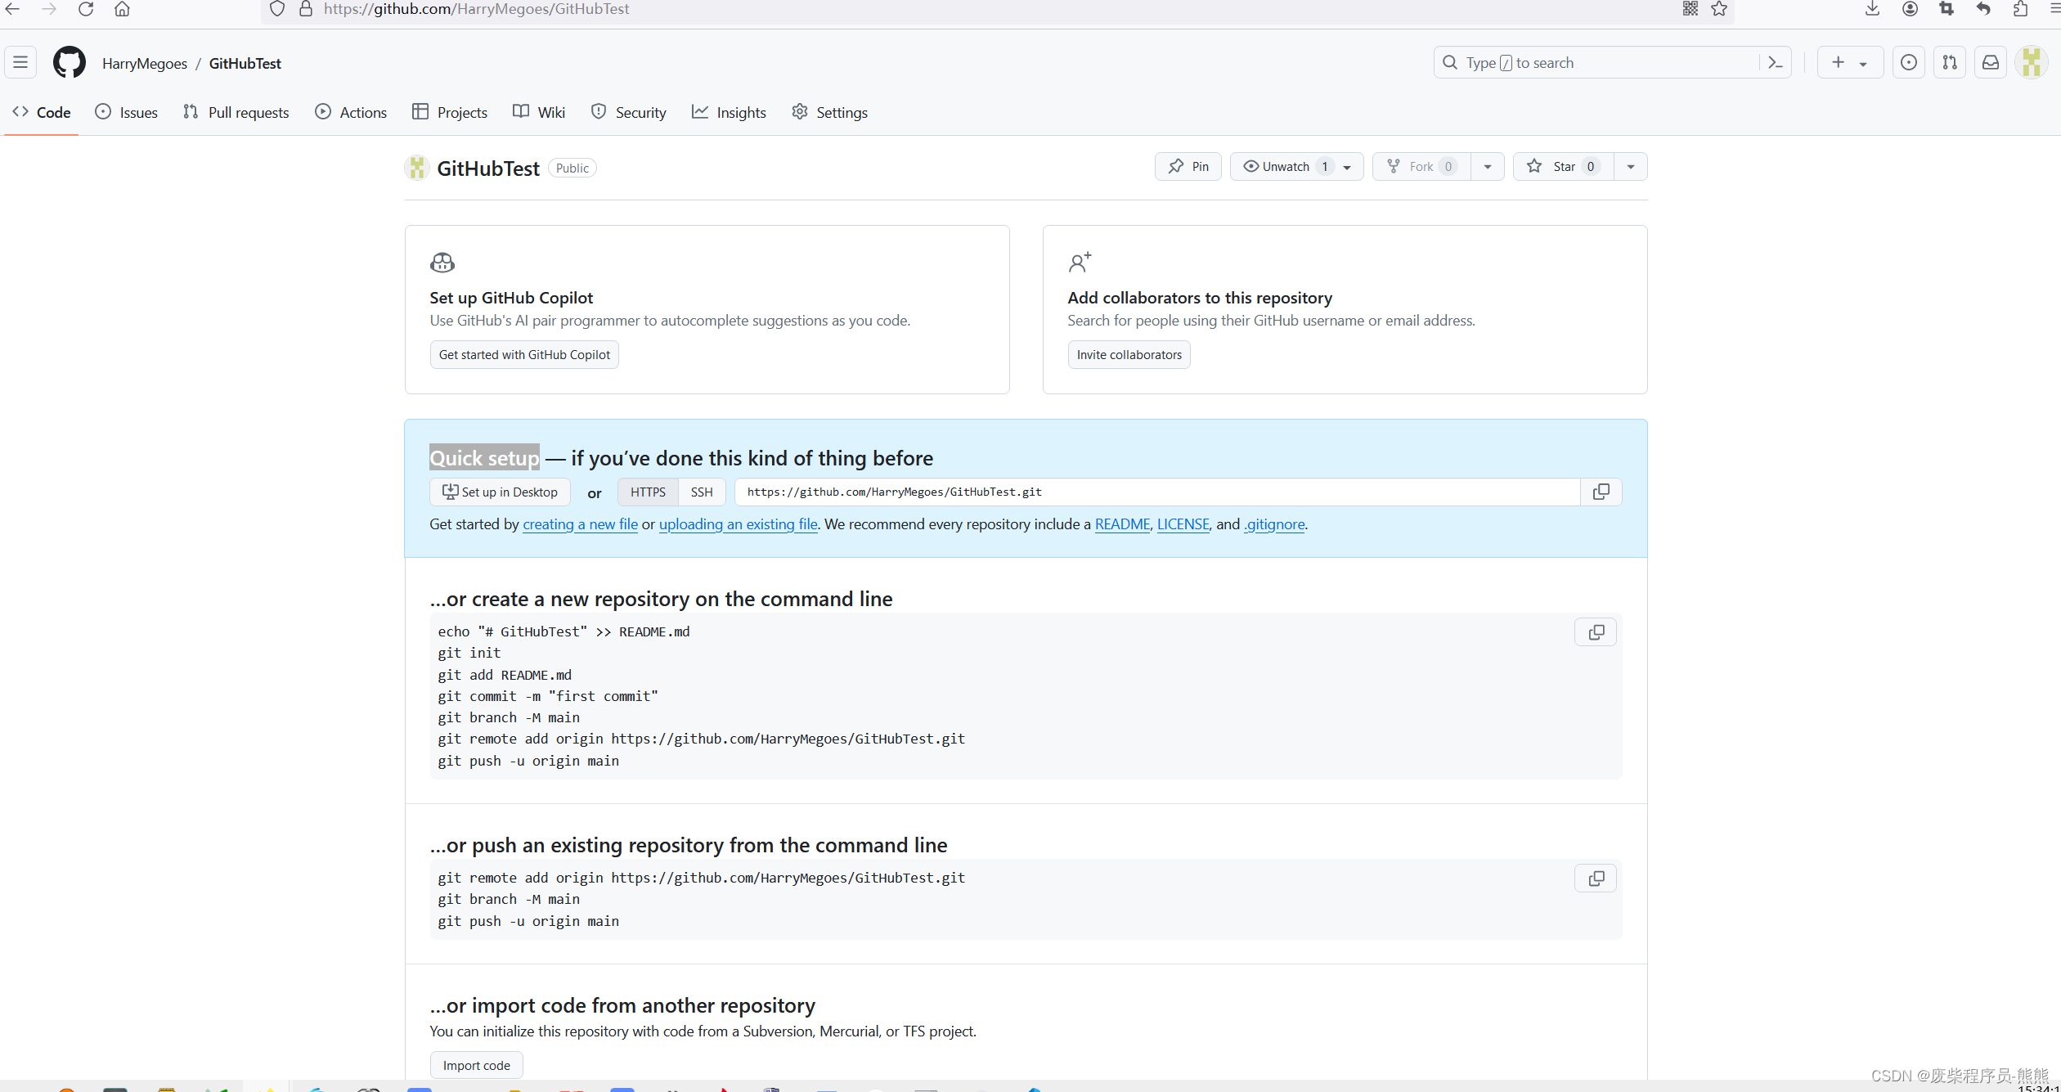Navigate back in the browser
Viewport: 2061px width, 1092px height.
tap(13, 9)
